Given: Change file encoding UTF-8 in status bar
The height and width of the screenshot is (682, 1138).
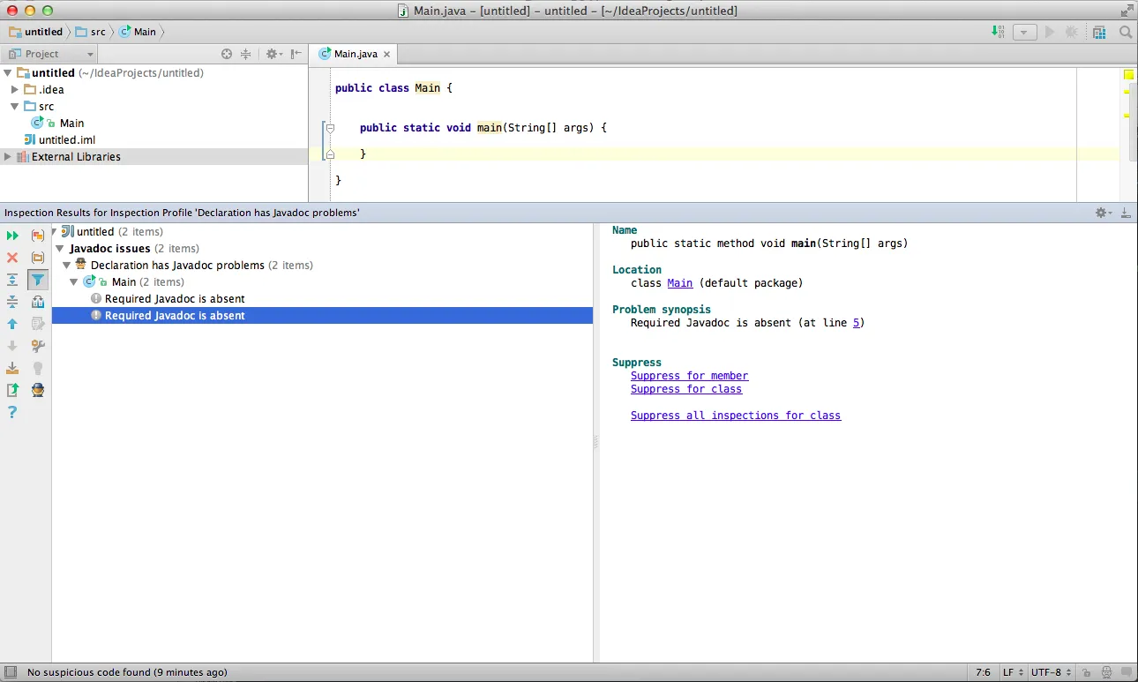Looking at the screenshot, I should tap(1052, 672).
